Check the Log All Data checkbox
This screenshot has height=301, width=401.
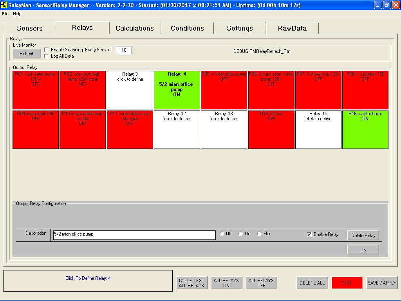[x=47, y=56]
